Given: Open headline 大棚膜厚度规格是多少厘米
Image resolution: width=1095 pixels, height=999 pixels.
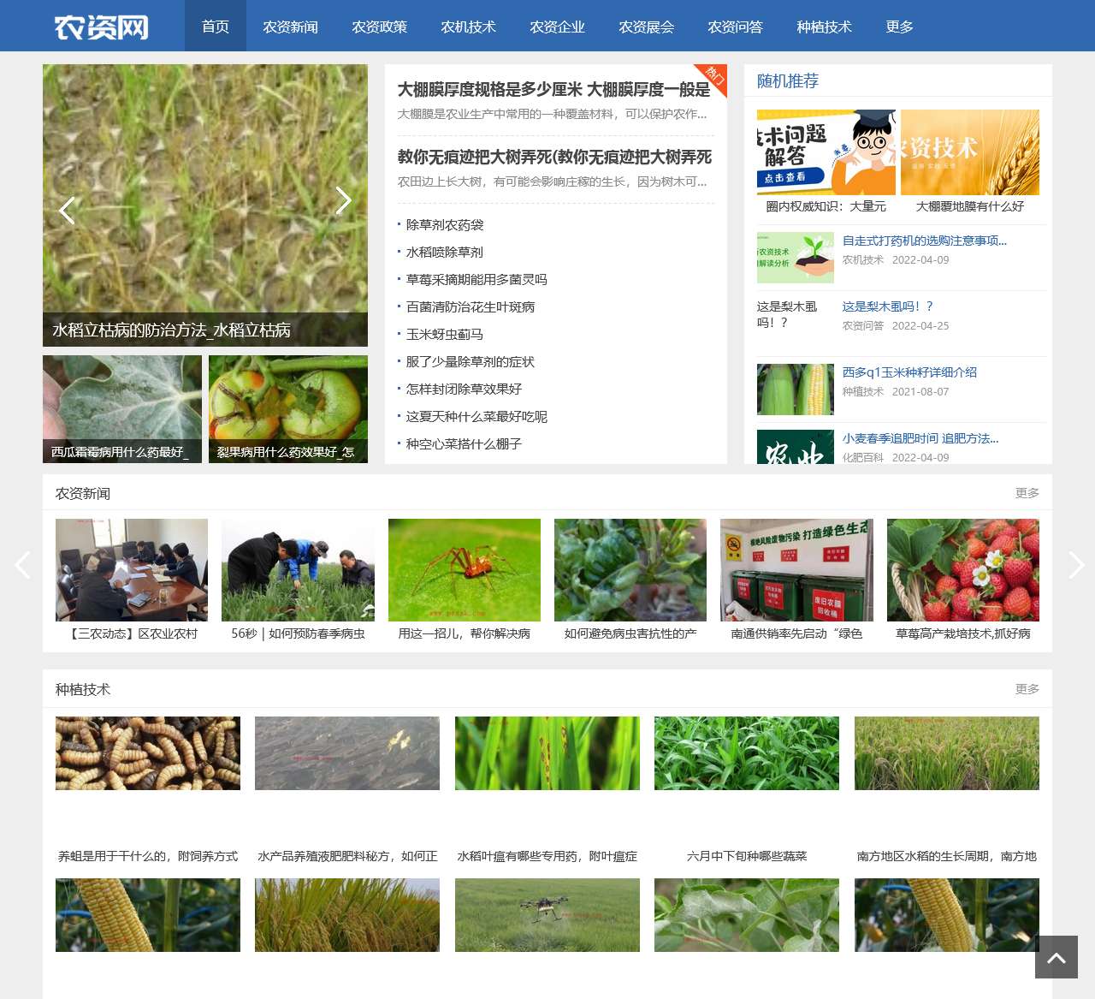Looking at the screenshot, I should pos(554,89).
